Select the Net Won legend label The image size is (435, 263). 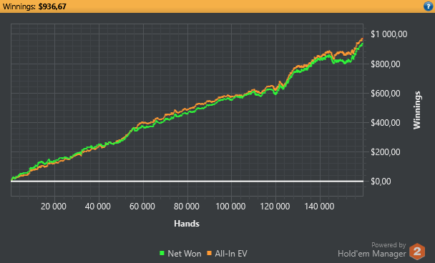(x=185, y=254)
